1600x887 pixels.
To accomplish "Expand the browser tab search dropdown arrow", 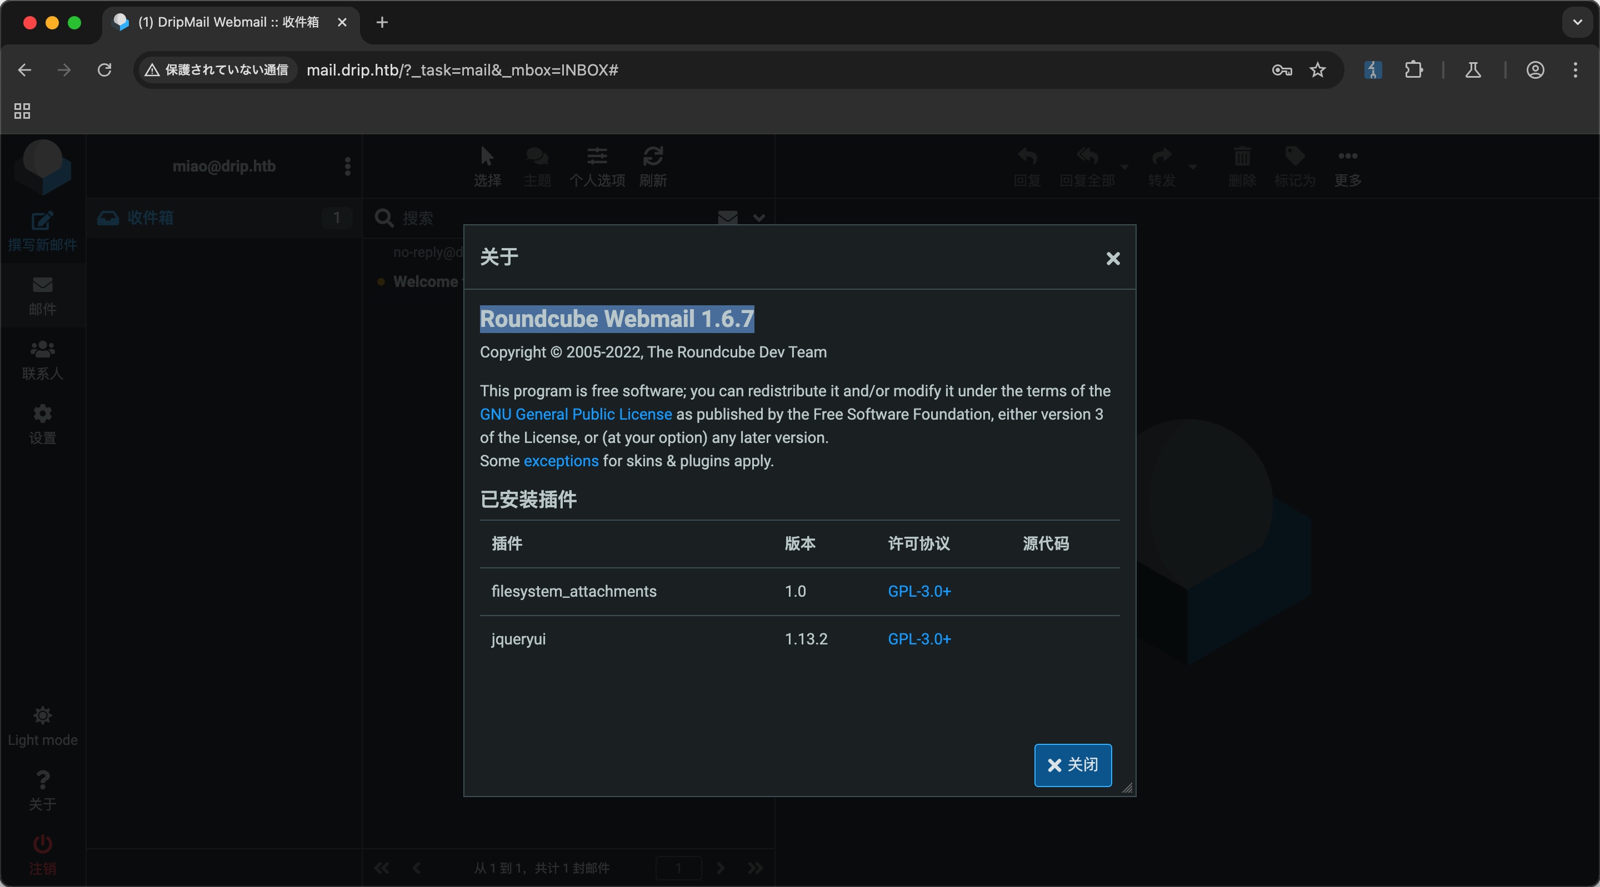I will click(1577, 22).
